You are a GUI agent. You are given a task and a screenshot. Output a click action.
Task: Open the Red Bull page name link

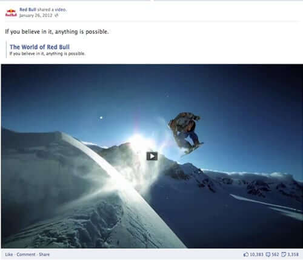(28, 10)
